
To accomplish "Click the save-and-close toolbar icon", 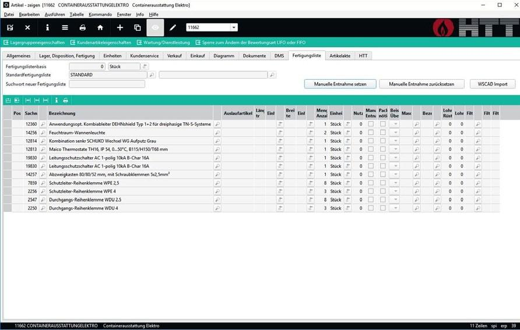I will [10, 27].
